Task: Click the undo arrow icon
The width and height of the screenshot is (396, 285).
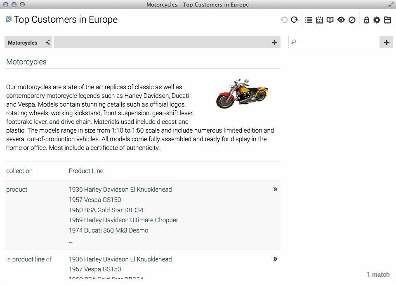Action: [x=284, y=20]
